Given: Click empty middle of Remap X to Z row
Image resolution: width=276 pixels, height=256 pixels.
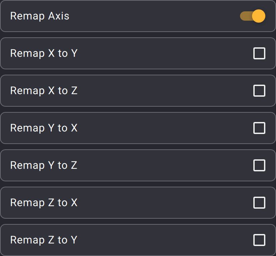Looking at the screenshot, I should (160, 91).
